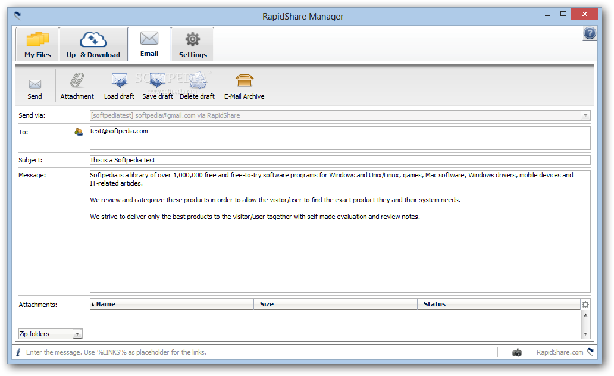Select the Email tab
The width and height of the screenshot is (614, 376).
click(x=149, y=44)
